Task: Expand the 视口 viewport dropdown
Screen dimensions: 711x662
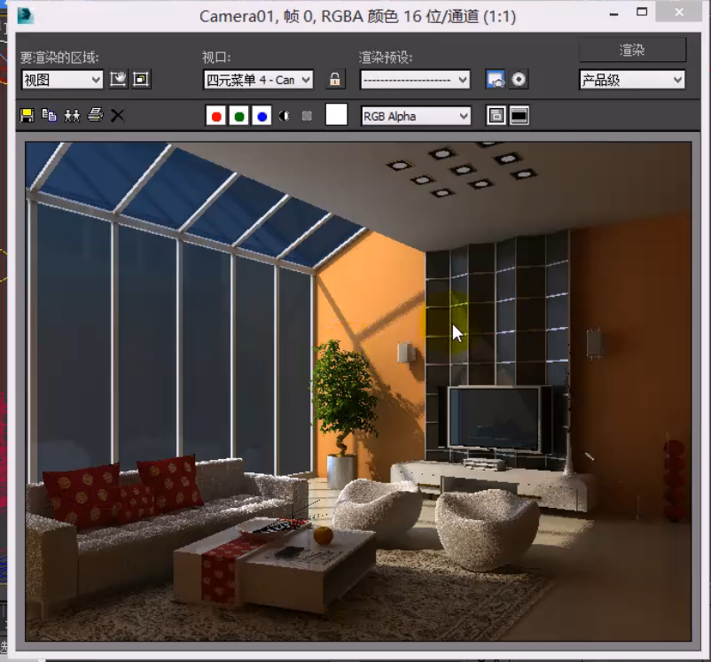Action: pyautogui.click(x=258, y=80)
